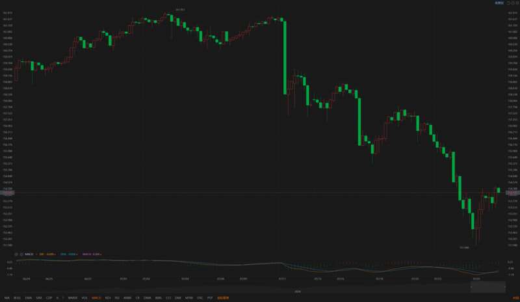Select the BOLL indicator tab
Screen dimensions: 520x302
[x=18, y=298]
